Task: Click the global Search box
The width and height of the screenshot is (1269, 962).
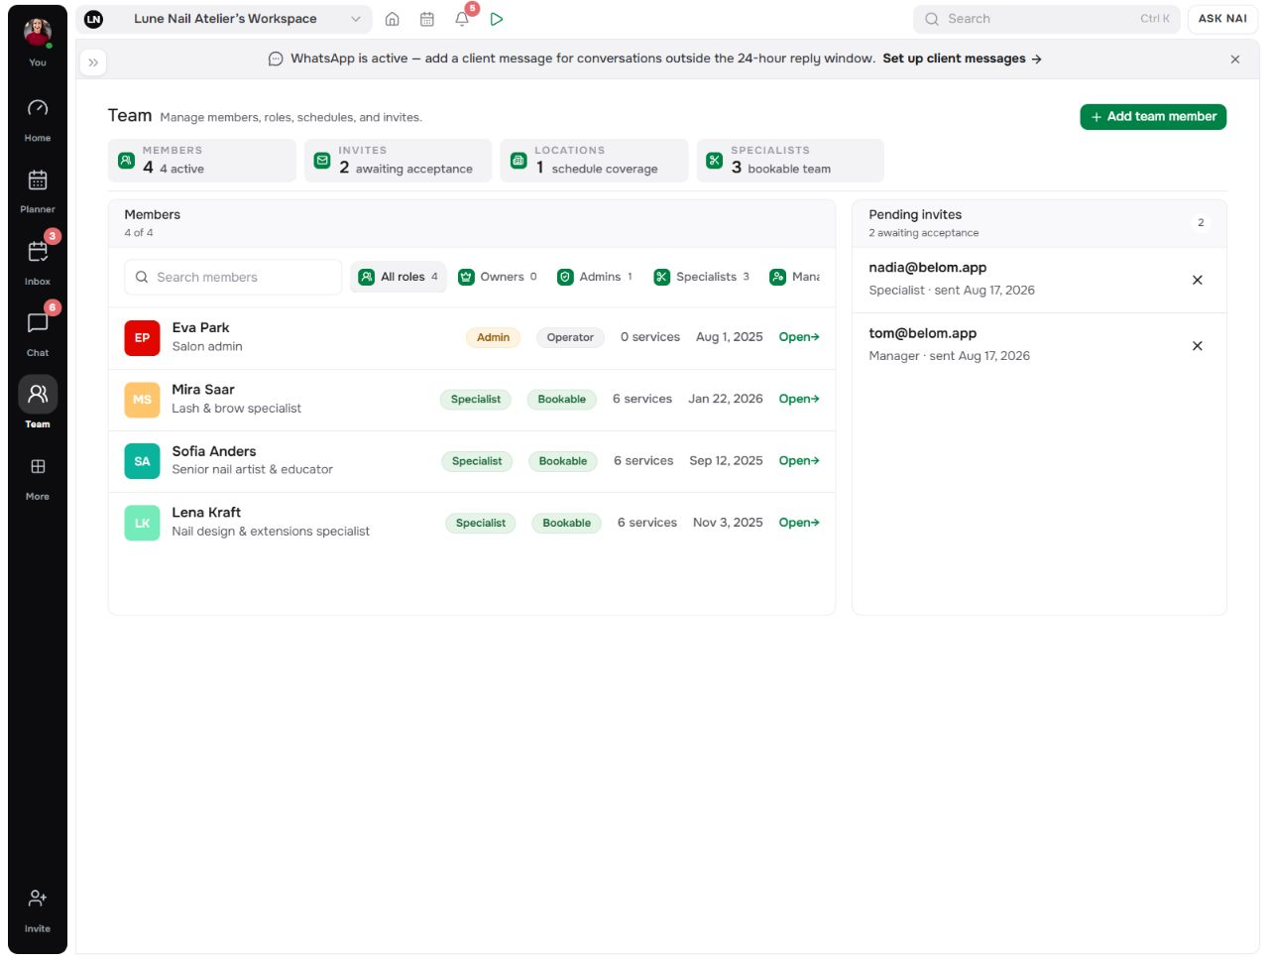Action: click(1046, 19)
